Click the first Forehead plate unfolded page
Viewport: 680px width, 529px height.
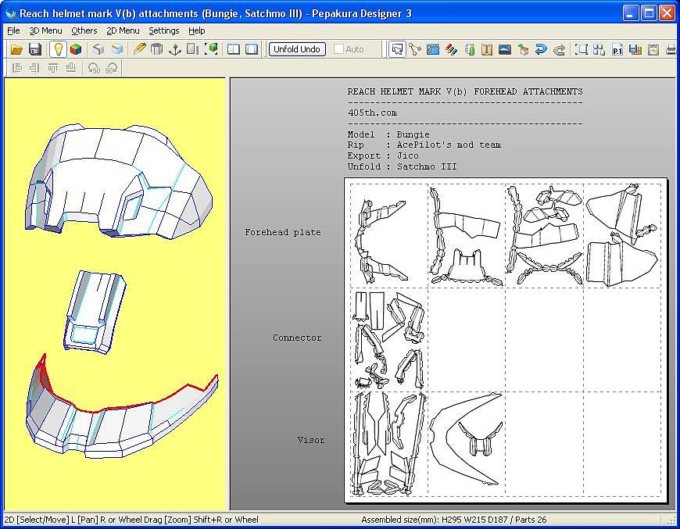(389, 236)
